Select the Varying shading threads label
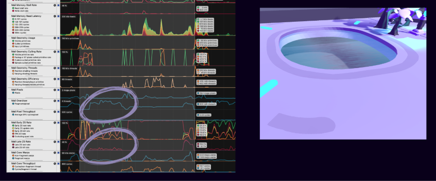The width and height of the screenshot is (436, 181). tap(25, 74)
